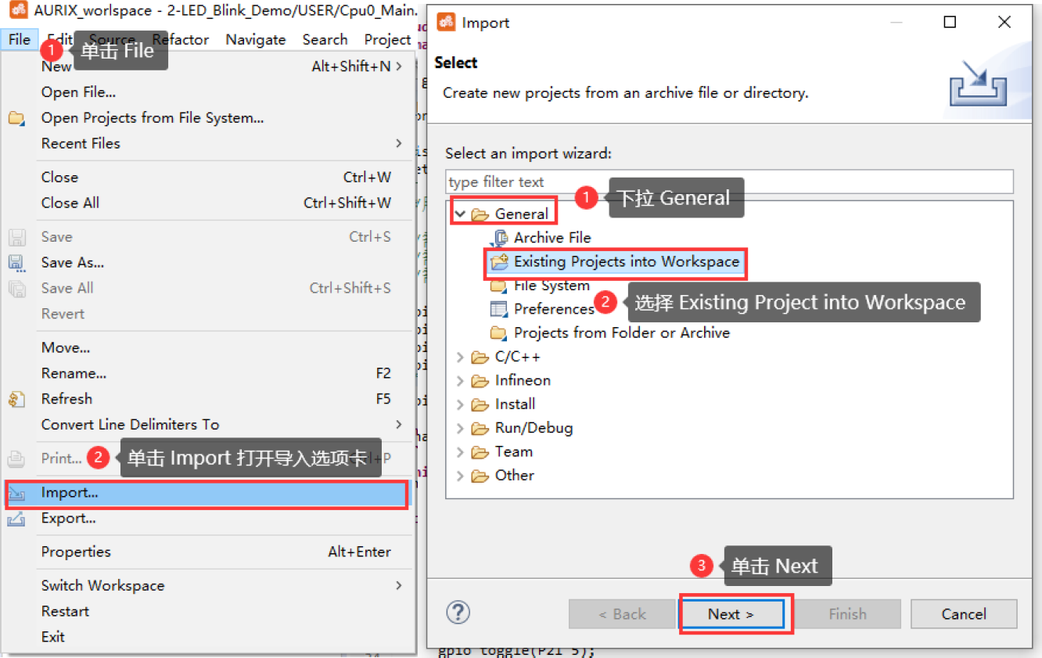Select Projects from Folder or Archive item
This screenshot has width=1042, height=658.
click(622, 333)
